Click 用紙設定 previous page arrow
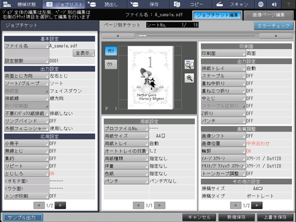 139,205
